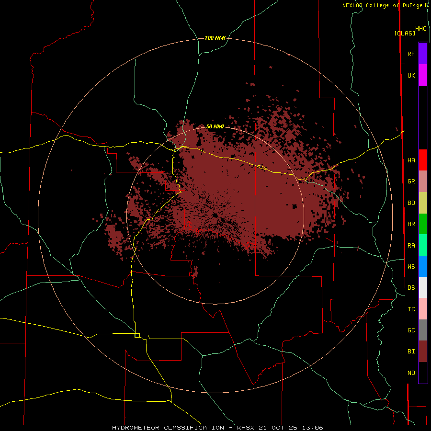Click the RA mint-green legend swatch
The image size is (431, 431).
tap(423, 245)
